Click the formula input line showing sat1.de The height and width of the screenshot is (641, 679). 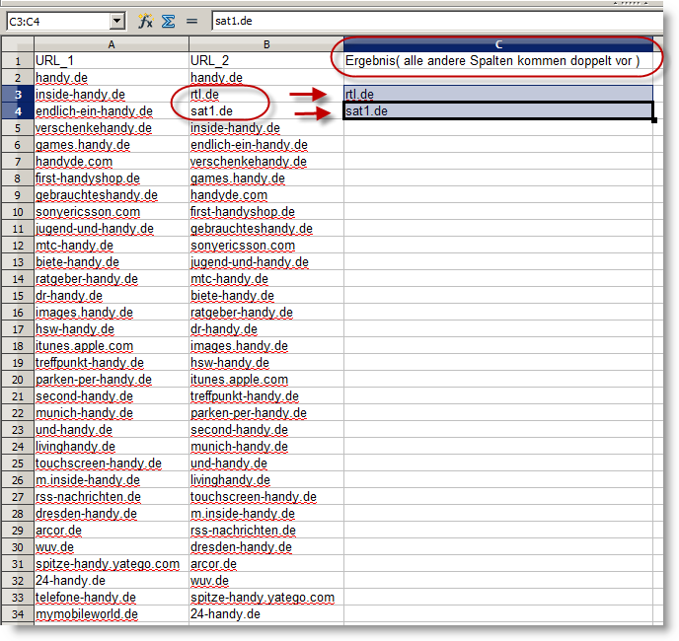point(437,21)
